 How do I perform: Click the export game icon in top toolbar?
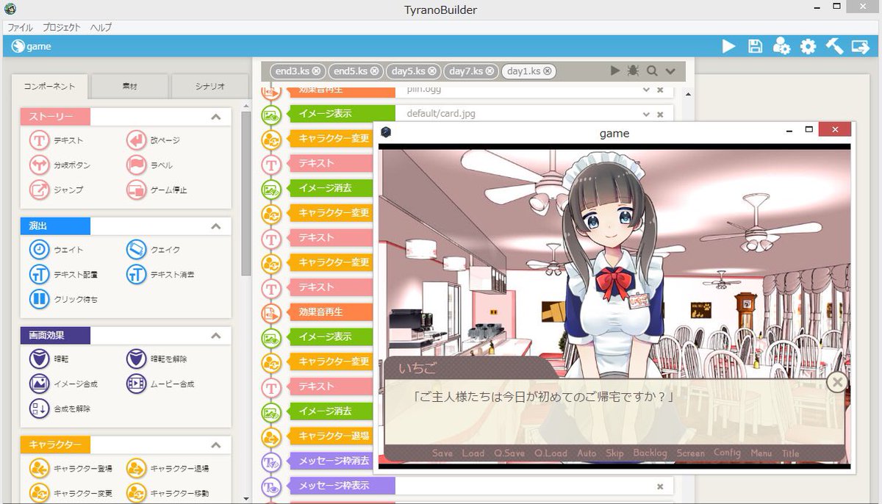click(861, 46)
